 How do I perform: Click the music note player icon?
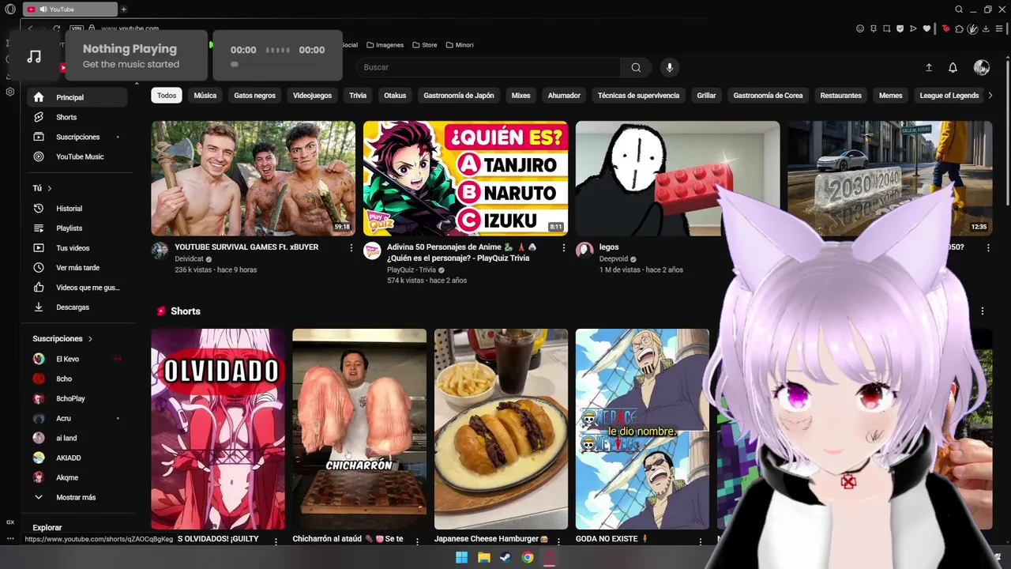pos(34,56)
